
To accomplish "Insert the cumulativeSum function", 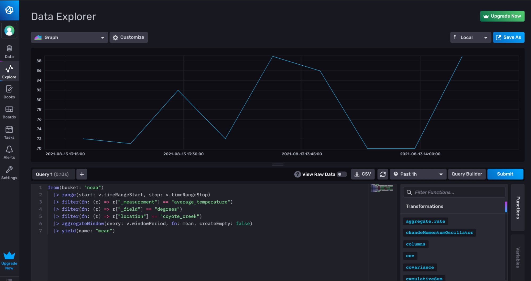I will coord(424,278).
